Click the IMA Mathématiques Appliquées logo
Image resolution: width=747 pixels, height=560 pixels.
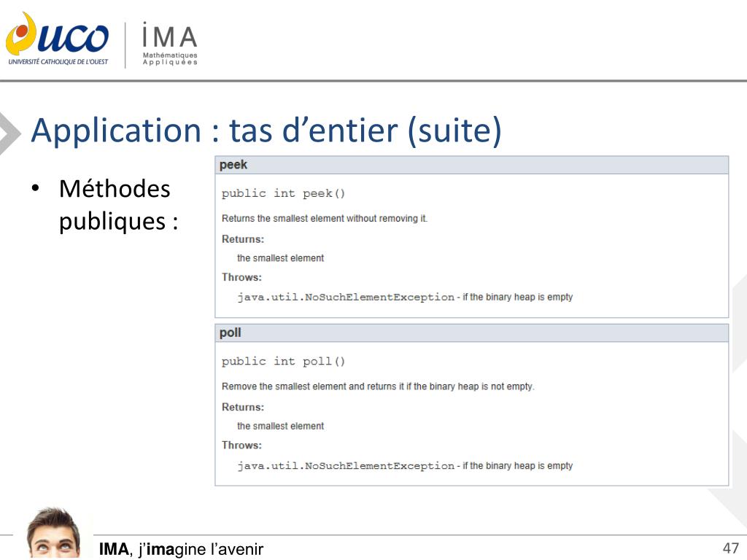[x=169, y=44]
